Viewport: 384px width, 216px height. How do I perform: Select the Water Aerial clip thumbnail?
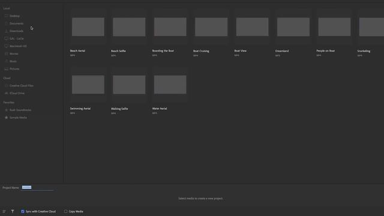click(170, 85)
